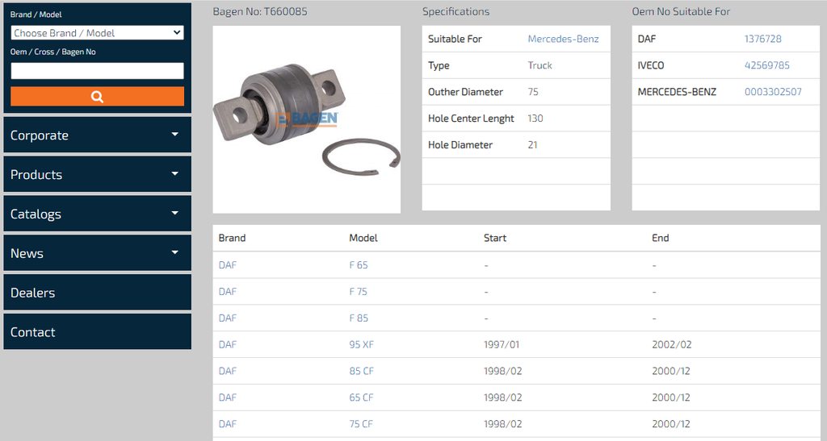Expand the Catalogs menu arrow
Image resolution: width=827 pixels, height=441 pixels.
tap(175, 214)
